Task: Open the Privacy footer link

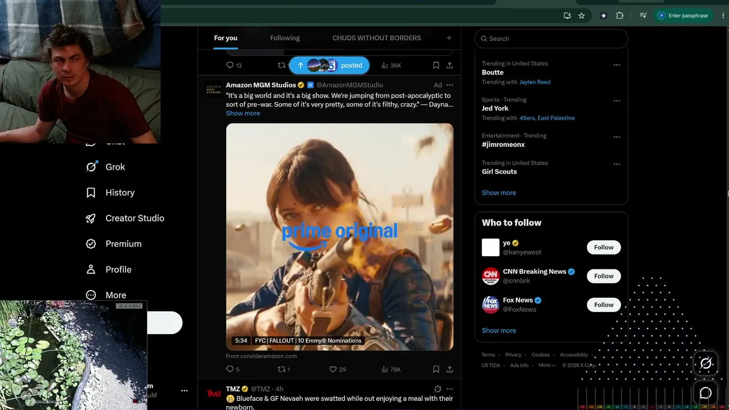Action: coord(513,355)
